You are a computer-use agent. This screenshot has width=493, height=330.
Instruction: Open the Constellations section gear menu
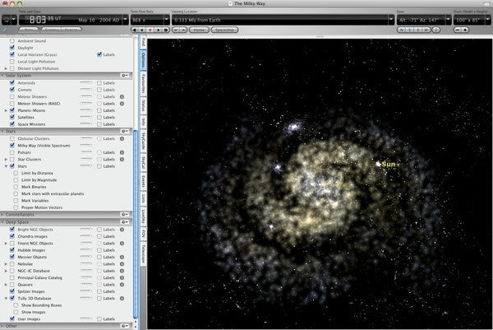point(125,215)
